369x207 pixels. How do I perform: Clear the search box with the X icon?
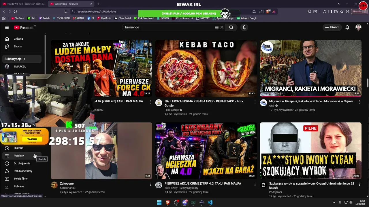coord(222,27)
